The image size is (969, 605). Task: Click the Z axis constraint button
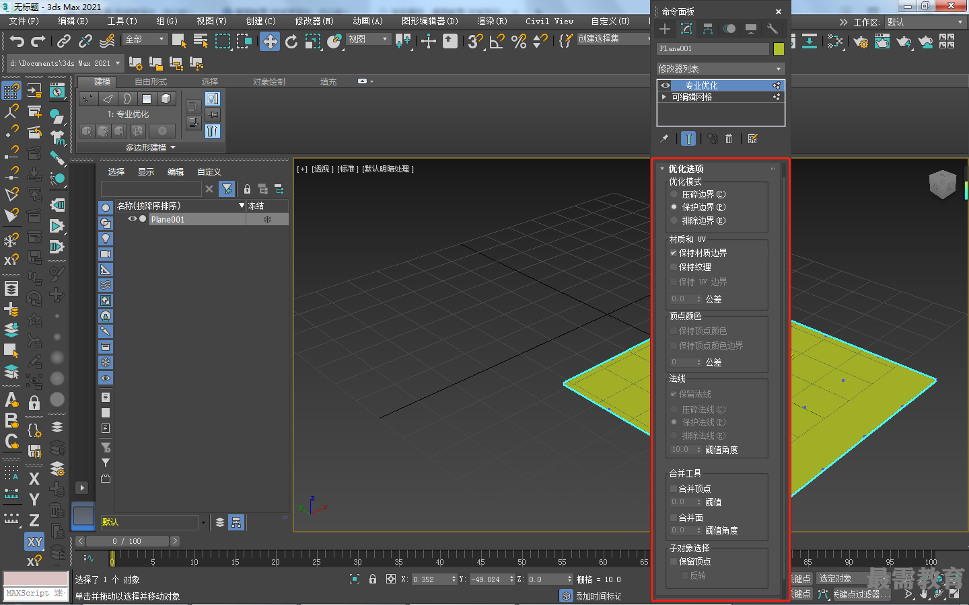coord(34,520)
